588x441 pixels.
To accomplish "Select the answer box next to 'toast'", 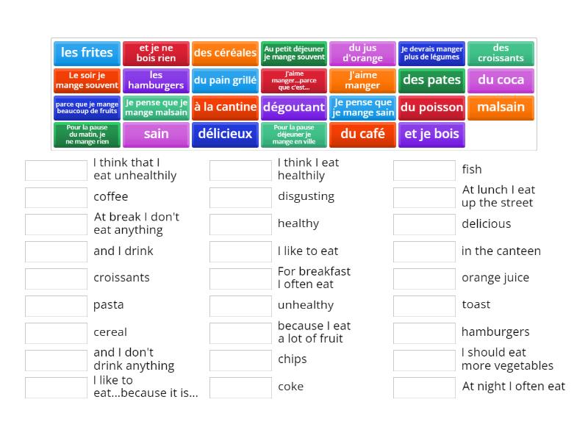I will coord(424,305).
